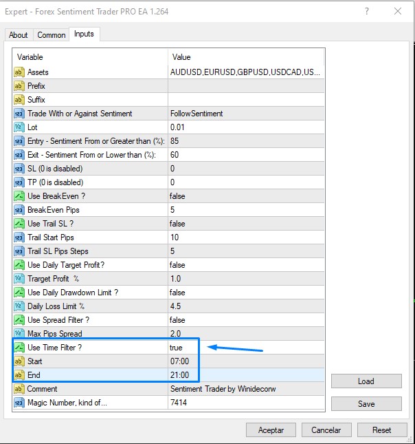Click the decimal icon beside Max Pips Spread

19,334
